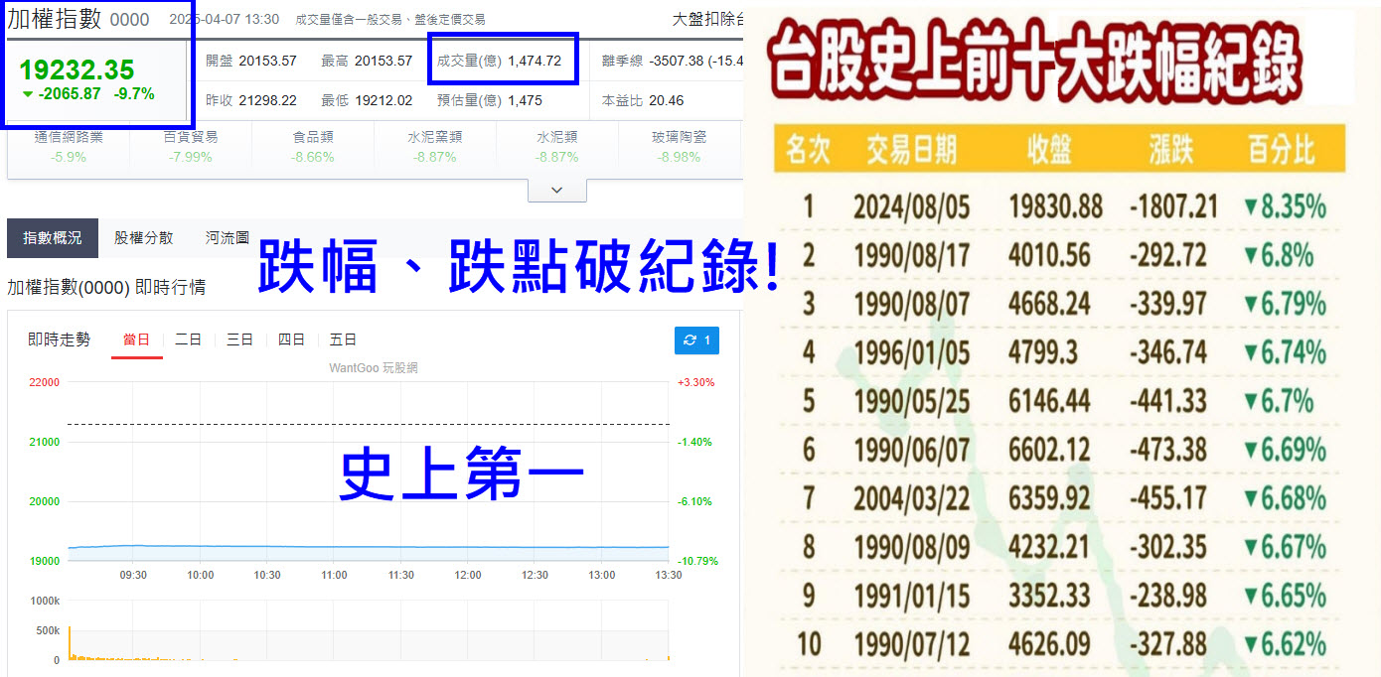1381x677 pixels.
Task: Switch to the 河流圖 tab
Action: pos(226,238)
